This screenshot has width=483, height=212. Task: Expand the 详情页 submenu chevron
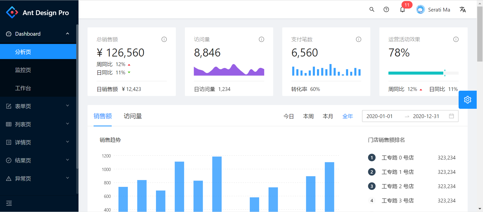coord(67,142)
